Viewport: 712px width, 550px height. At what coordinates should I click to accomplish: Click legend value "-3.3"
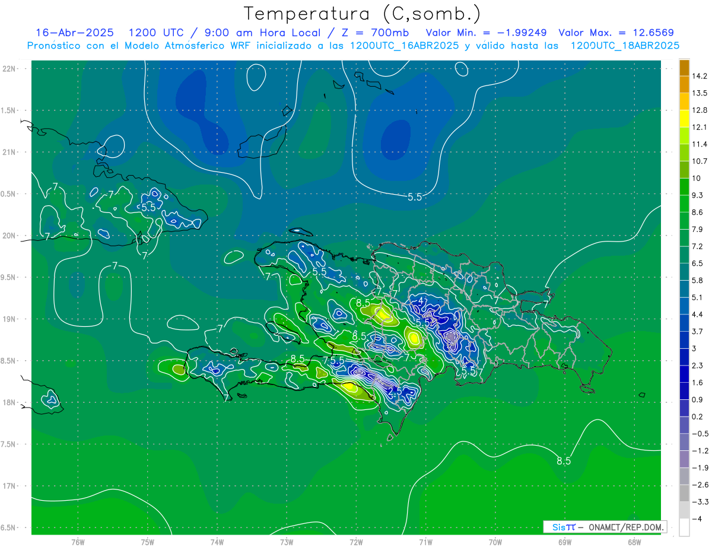tap(700, 501)
